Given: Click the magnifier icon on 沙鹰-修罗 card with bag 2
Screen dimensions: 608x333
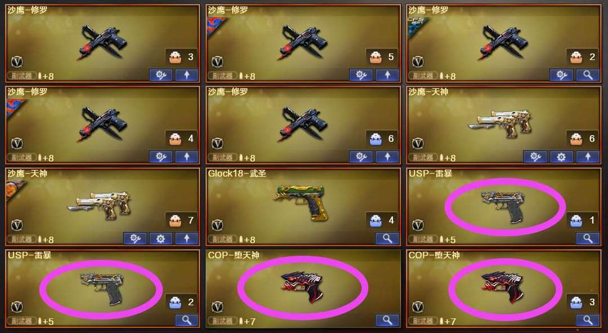Looking at the screenshot, I should tap(588, 75).
